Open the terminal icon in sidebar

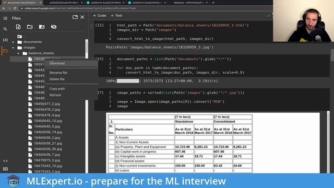5,169
